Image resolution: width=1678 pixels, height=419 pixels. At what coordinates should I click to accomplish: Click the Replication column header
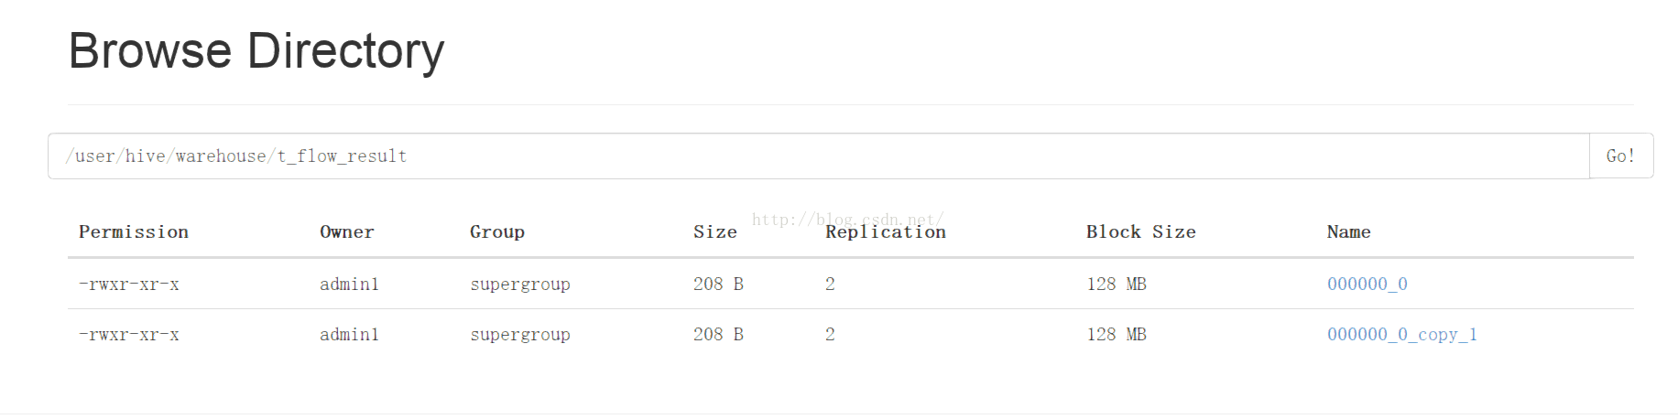click(x=886, y=232)
